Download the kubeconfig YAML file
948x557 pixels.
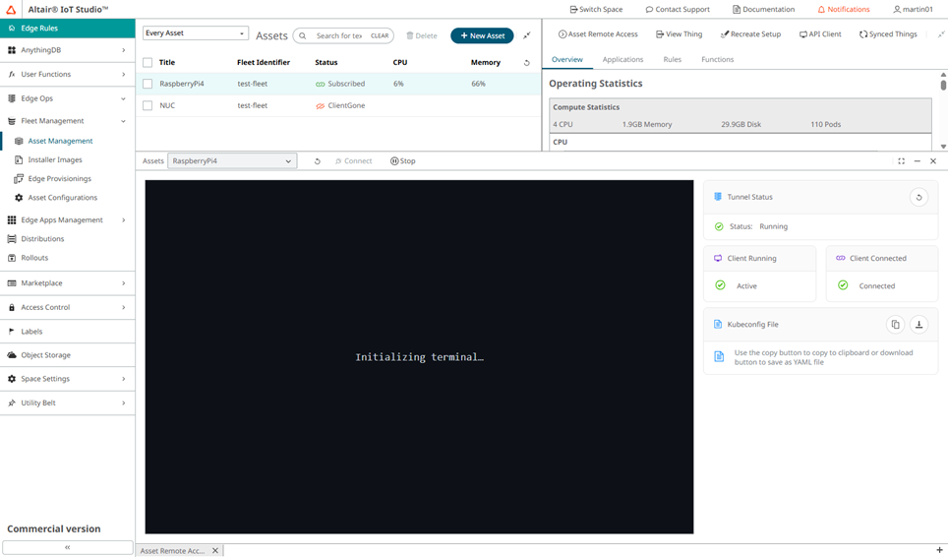[918, 325]
